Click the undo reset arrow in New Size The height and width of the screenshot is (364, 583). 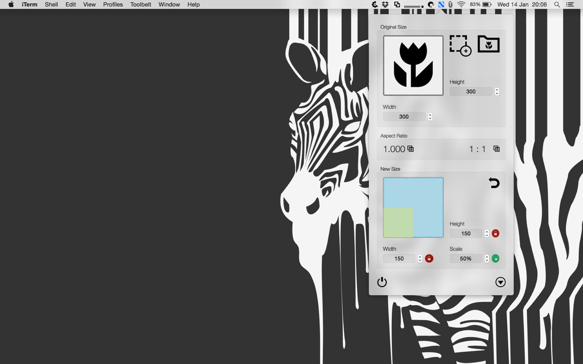click(494, 183)
